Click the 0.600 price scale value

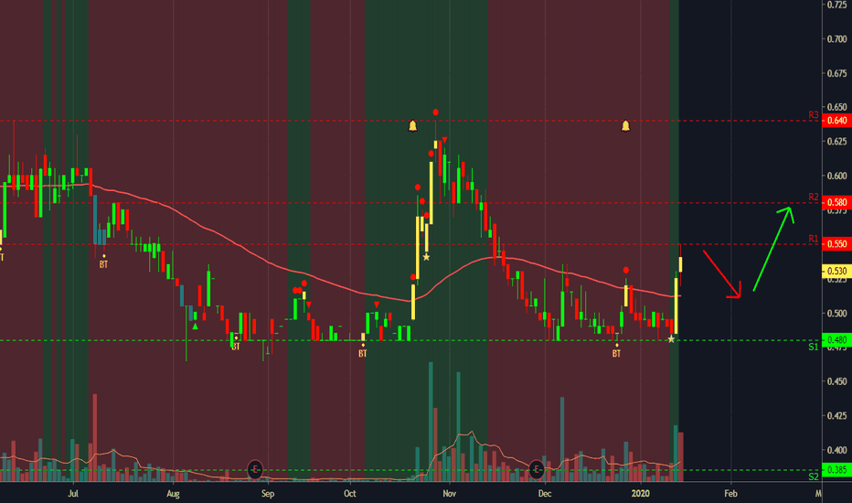(836, 177)
